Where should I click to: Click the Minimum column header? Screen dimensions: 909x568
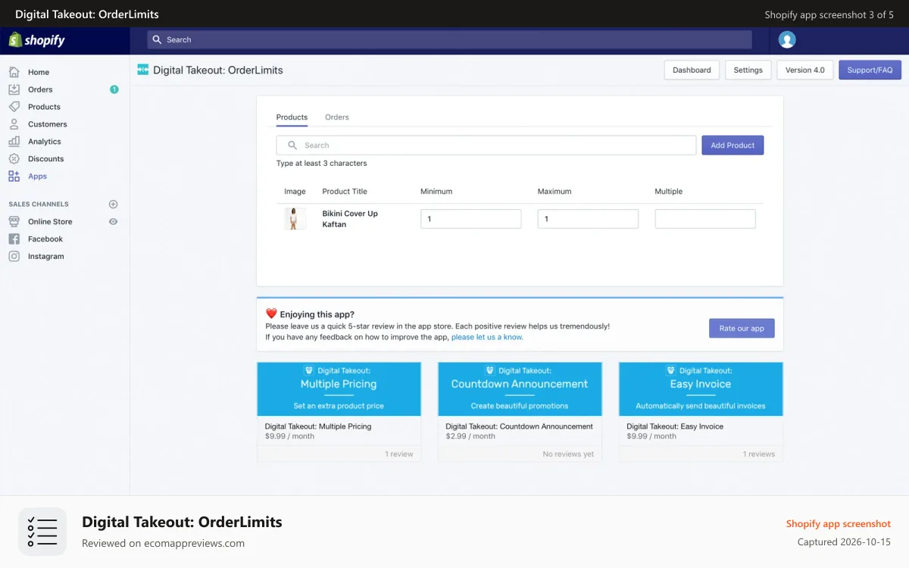pos(436,192)
